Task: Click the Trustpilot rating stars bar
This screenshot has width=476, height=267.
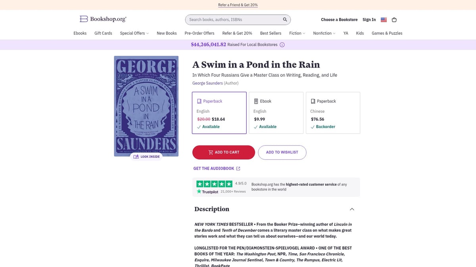Action: (x=214, y=184)
